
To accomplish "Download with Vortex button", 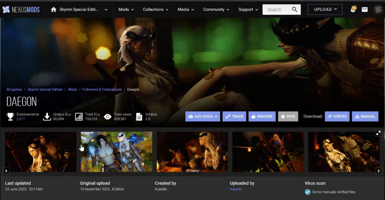I will point(337,116).
